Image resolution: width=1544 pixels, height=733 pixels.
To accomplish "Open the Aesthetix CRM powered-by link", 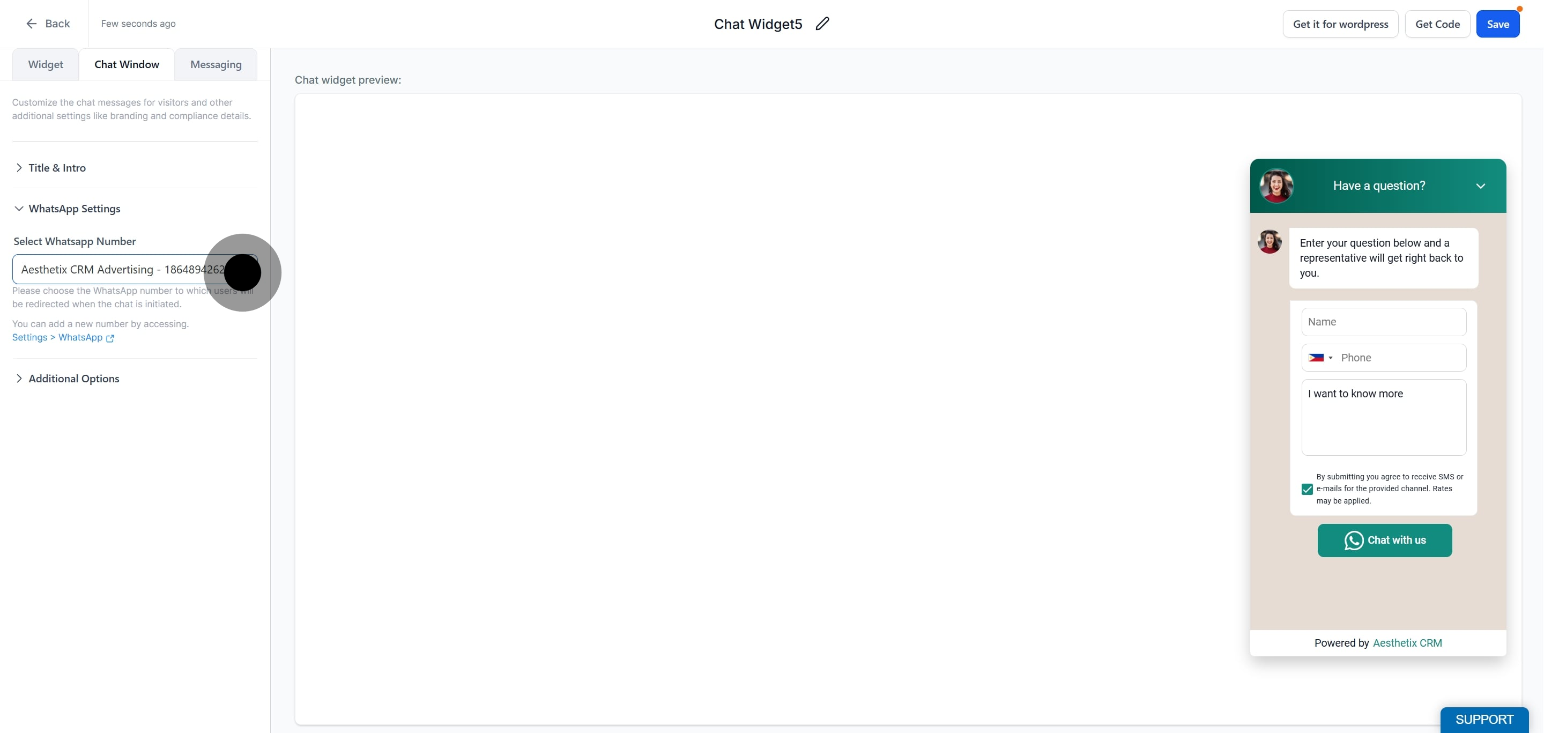I will coord(1407,642).
